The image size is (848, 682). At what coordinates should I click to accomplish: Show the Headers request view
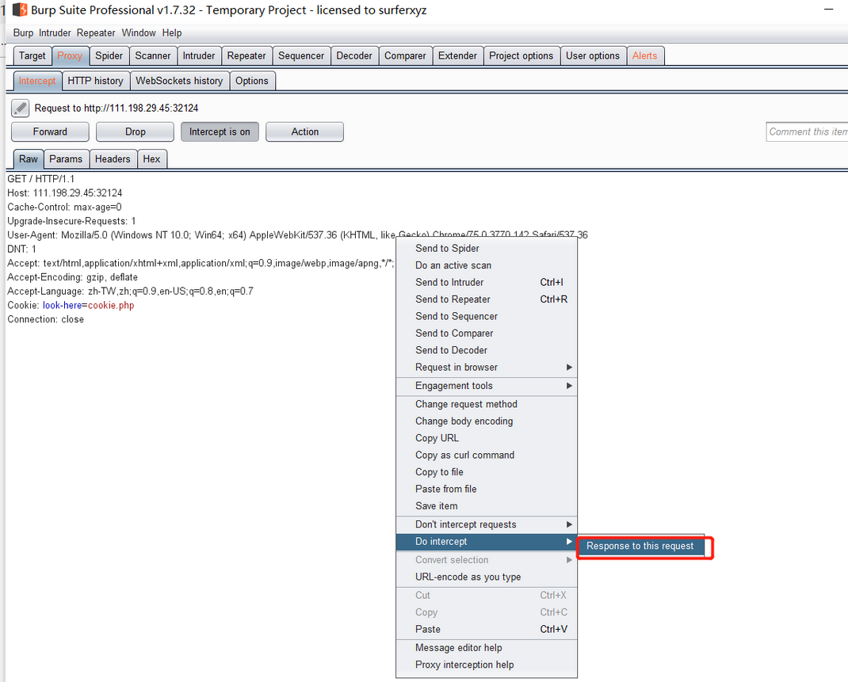click(113, 159)
